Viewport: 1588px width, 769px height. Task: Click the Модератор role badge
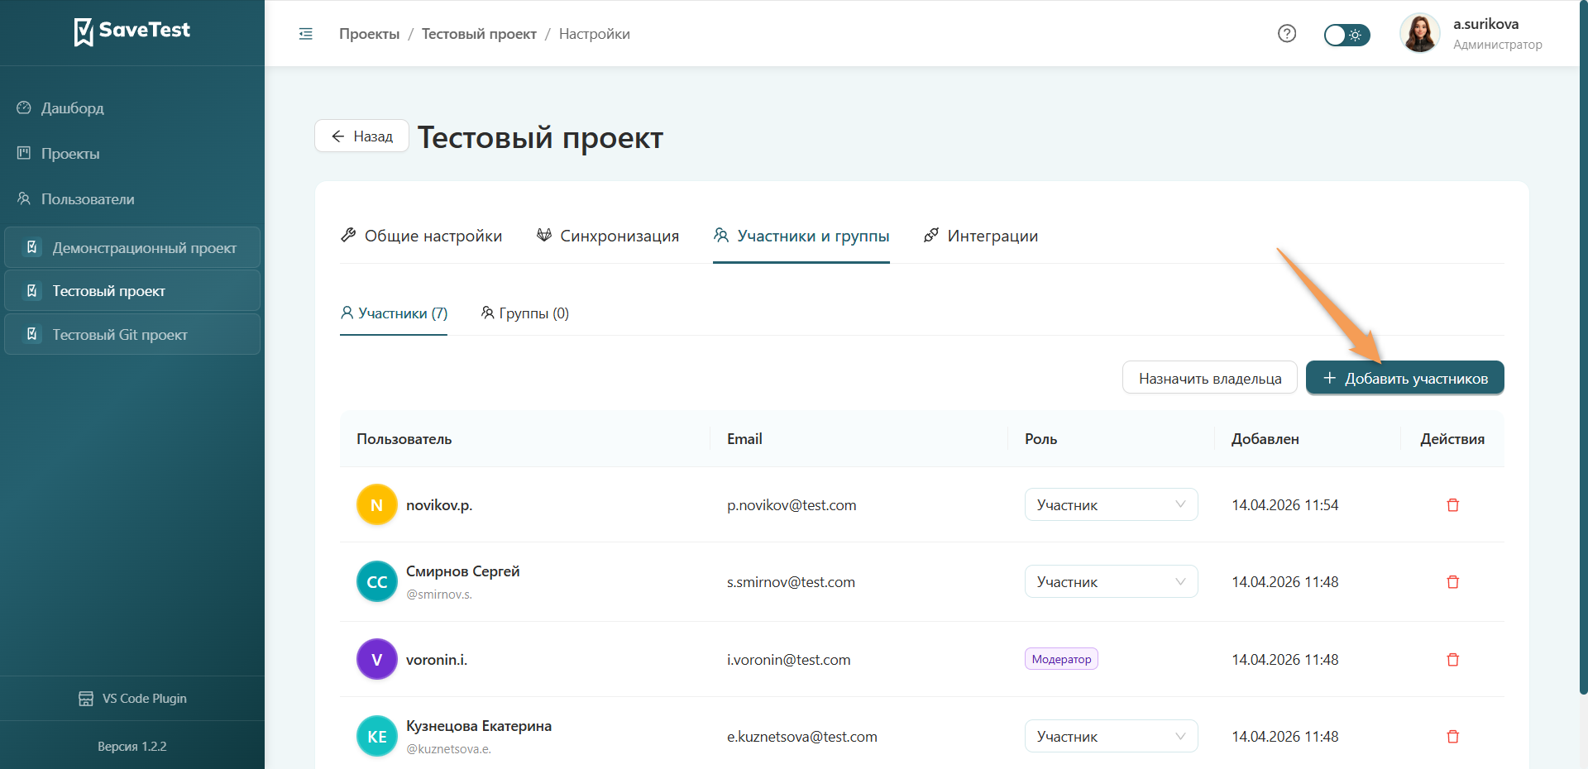click(1061, 659)
